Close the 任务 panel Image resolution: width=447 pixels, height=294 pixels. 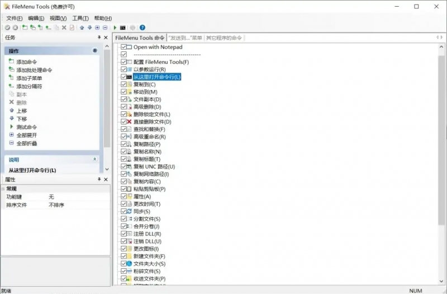coord(106,37)
